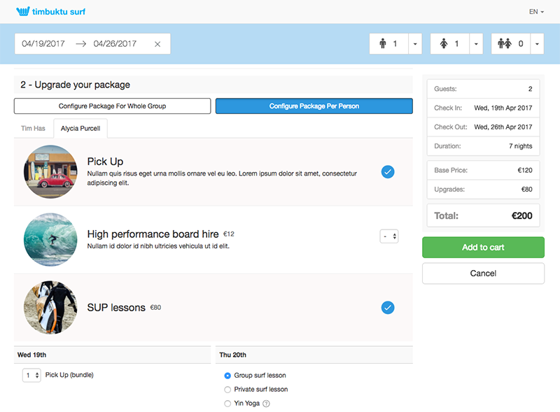Select Configure Package For Whole Group
The image size is (560, 412).
tap(112, 106)
